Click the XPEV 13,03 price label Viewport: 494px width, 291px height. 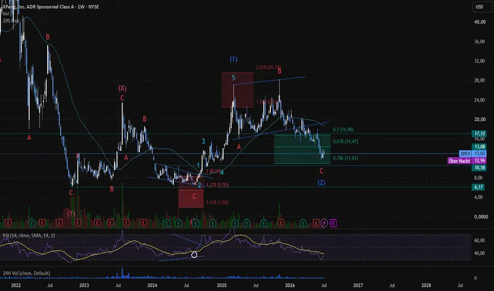click(473, 153)
